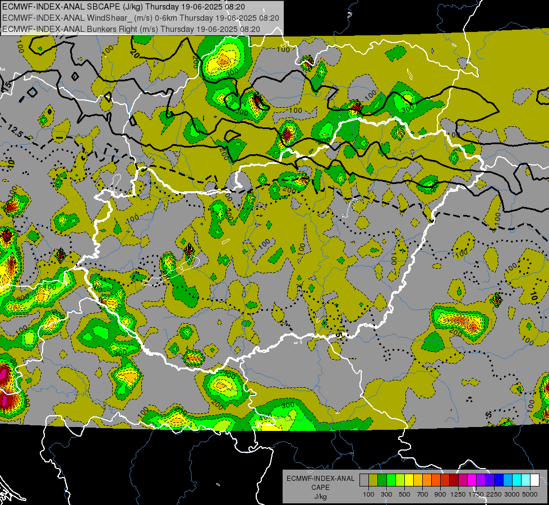This screenshot has height=505, width=549.
Task: Click the dark red legend swatch
Action: tap(454, 480)
